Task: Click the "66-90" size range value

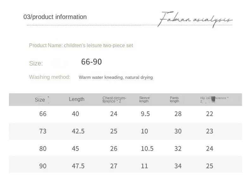Action: pos(91,62)
